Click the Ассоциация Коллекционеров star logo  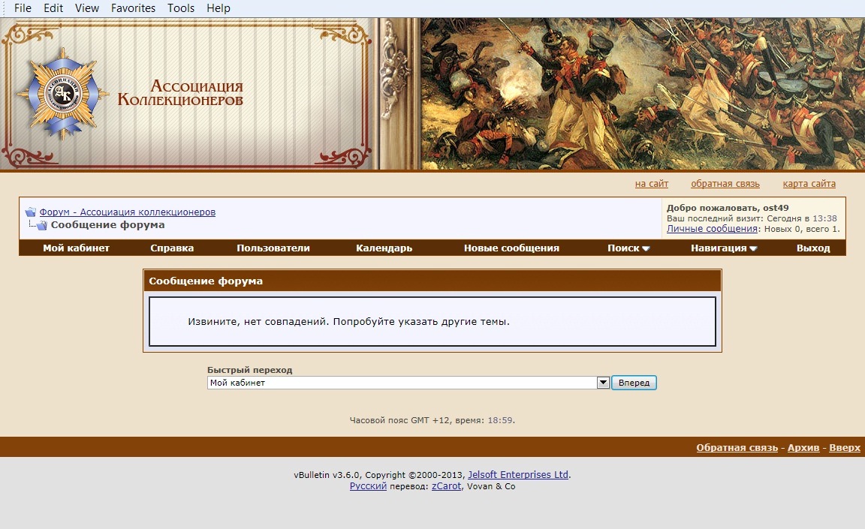(x=62, y=94)
